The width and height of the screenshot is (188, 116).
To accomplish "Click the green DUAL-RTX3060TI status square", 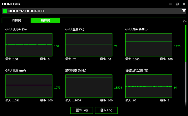I will (x=5, y=11).
